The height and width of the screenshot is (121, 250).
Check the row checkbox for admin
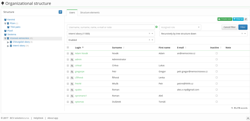(68, 60)
